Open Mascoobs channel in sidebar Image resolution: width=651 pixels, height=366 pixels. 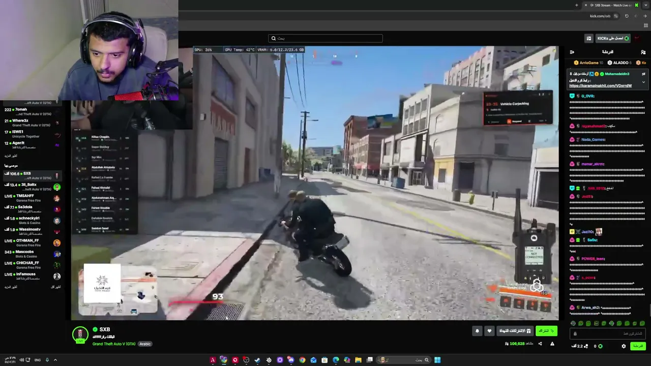(x=32, y=254)
